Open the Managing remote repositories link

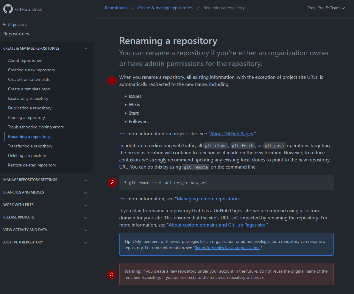tap(208, 199)
